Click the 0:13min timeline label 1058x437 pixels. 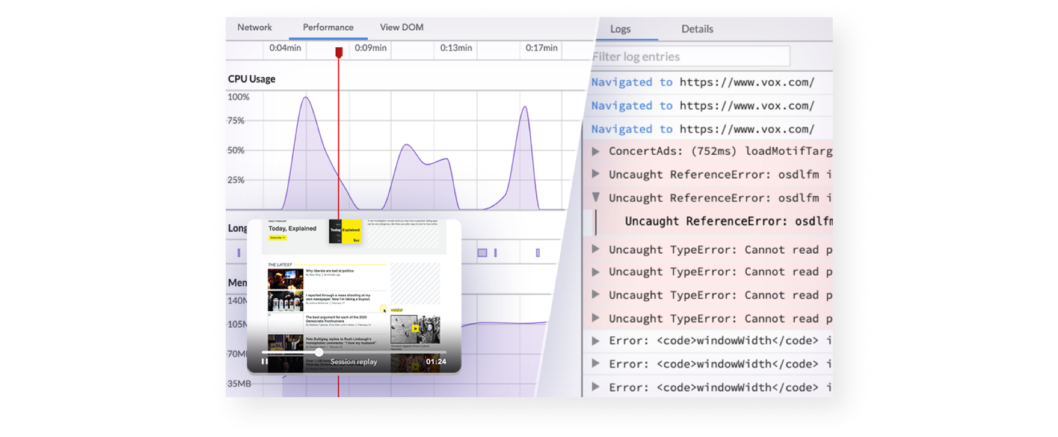[x=456, y=48]
